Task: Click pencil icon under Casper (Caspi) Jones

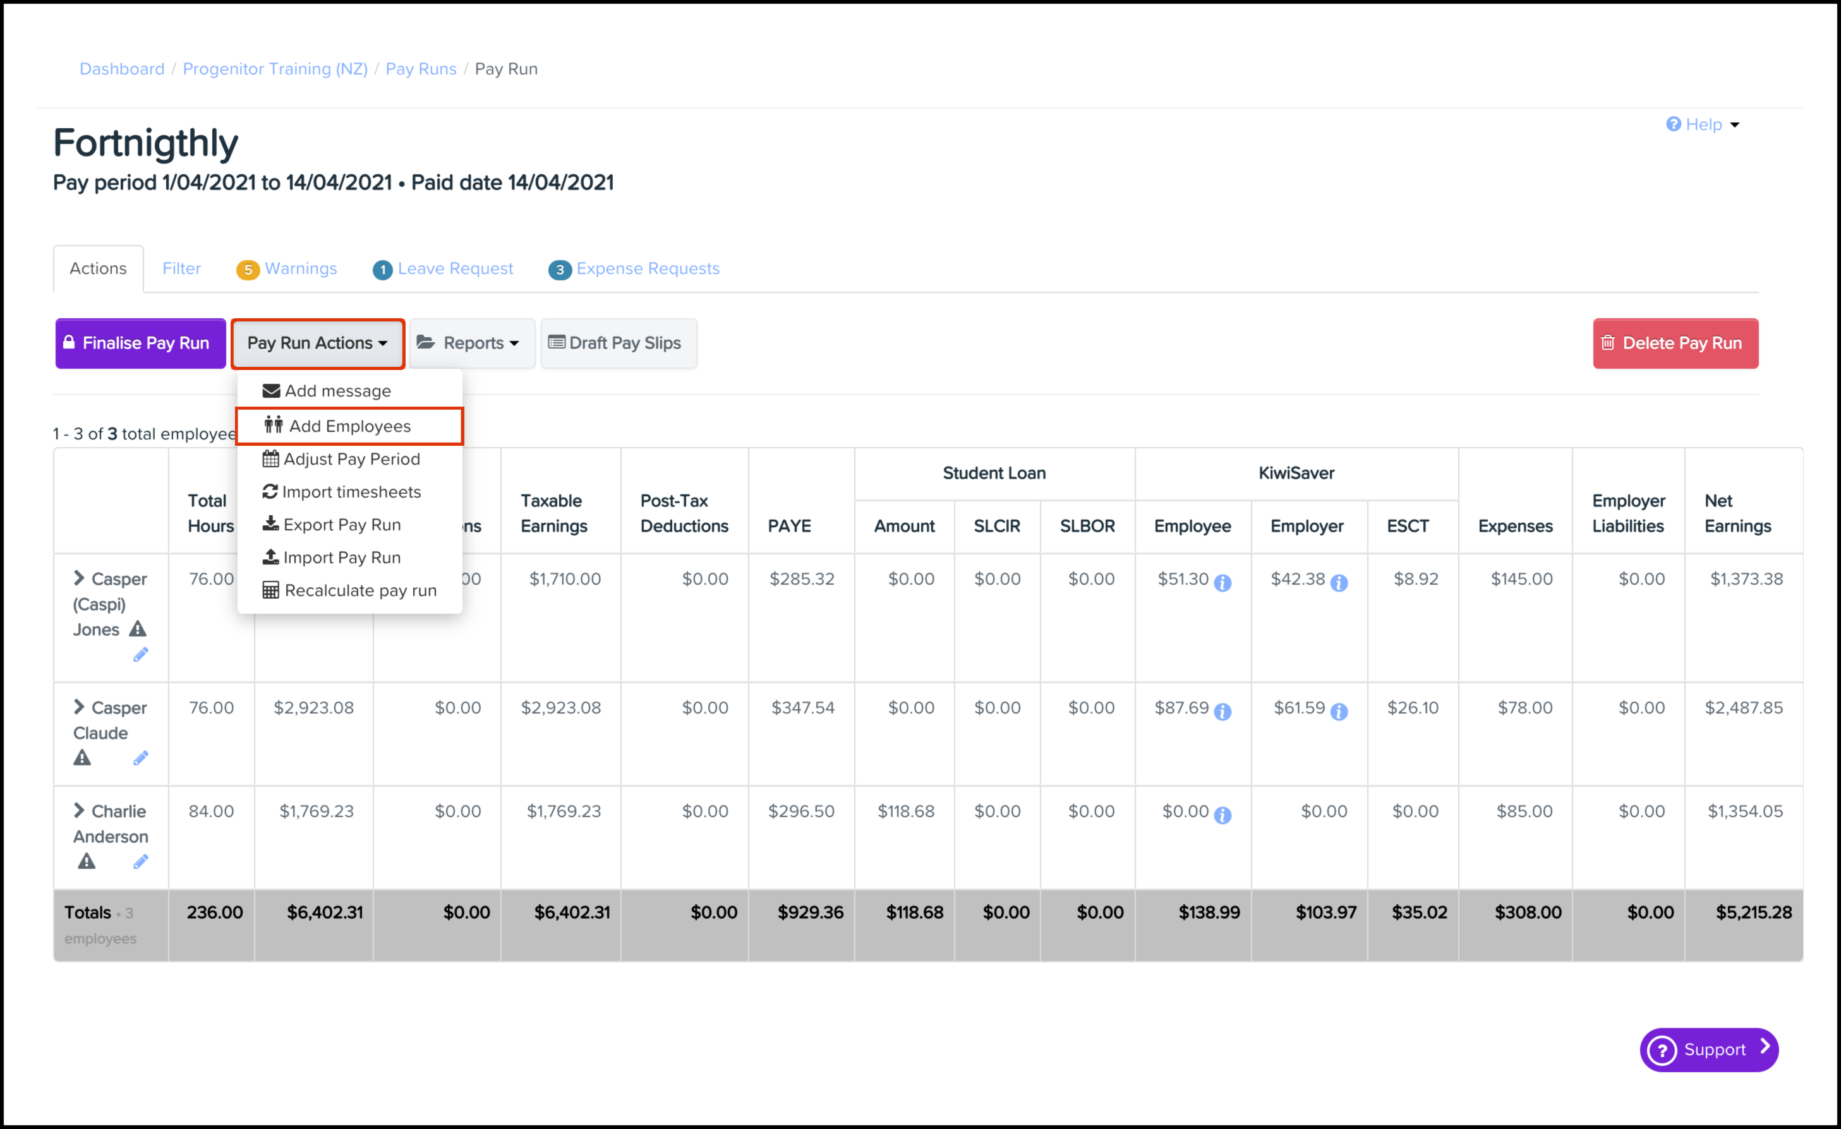Action: [140, 655]
